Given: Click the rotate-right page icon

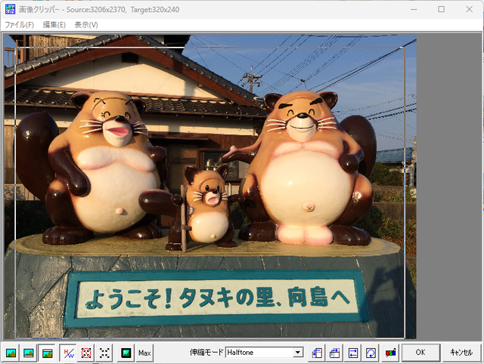Looking at the screenshot, I should (334, 353).
